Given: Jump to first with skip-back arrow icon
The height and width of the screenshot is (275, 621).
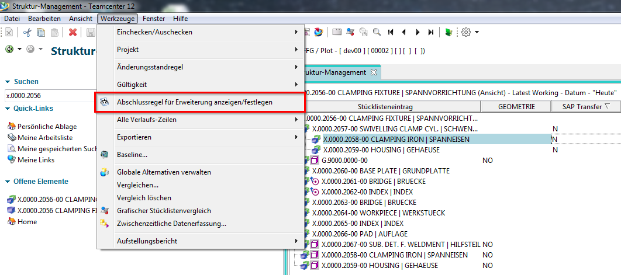Looking at the screenshot, I should tap(391, 32).
